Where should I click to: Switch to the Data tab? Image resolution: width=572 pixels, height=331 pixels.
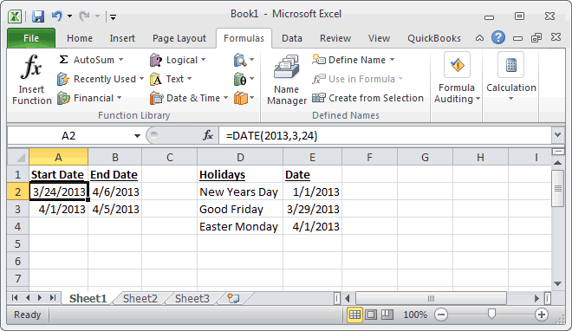tap(292, 38)
